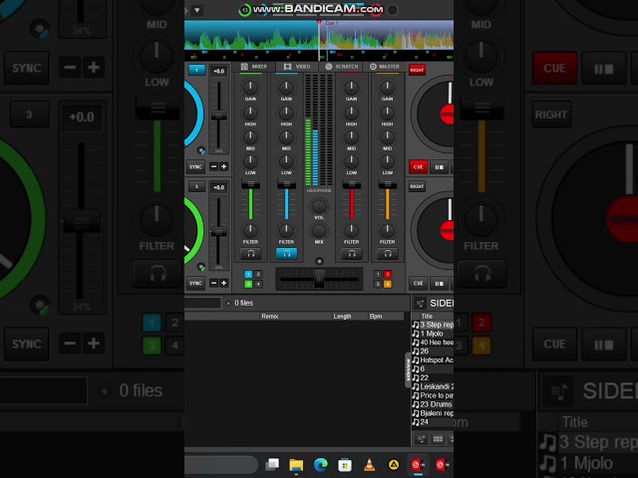This screenshot has width=638, height=478.
Task: Click the Cue 1 marker on waveform
Action: pos(330,23)
